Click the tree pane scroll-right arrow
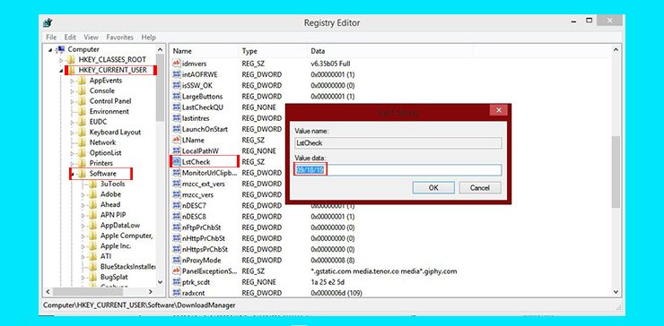 [x=151, y=292]
